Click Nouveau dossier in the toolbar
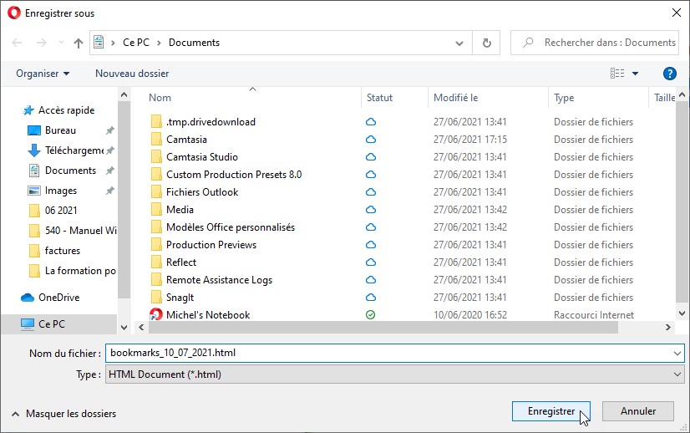This screenshot has height=433, width=690. coord(132,74)
